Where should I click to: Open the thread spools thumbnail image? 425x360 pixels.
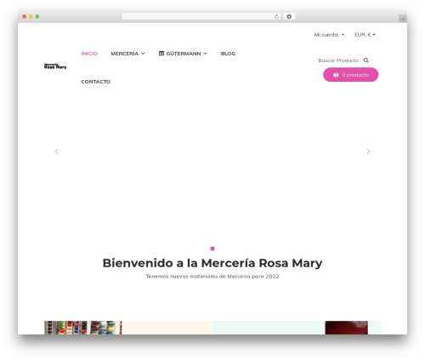(83, 328)
